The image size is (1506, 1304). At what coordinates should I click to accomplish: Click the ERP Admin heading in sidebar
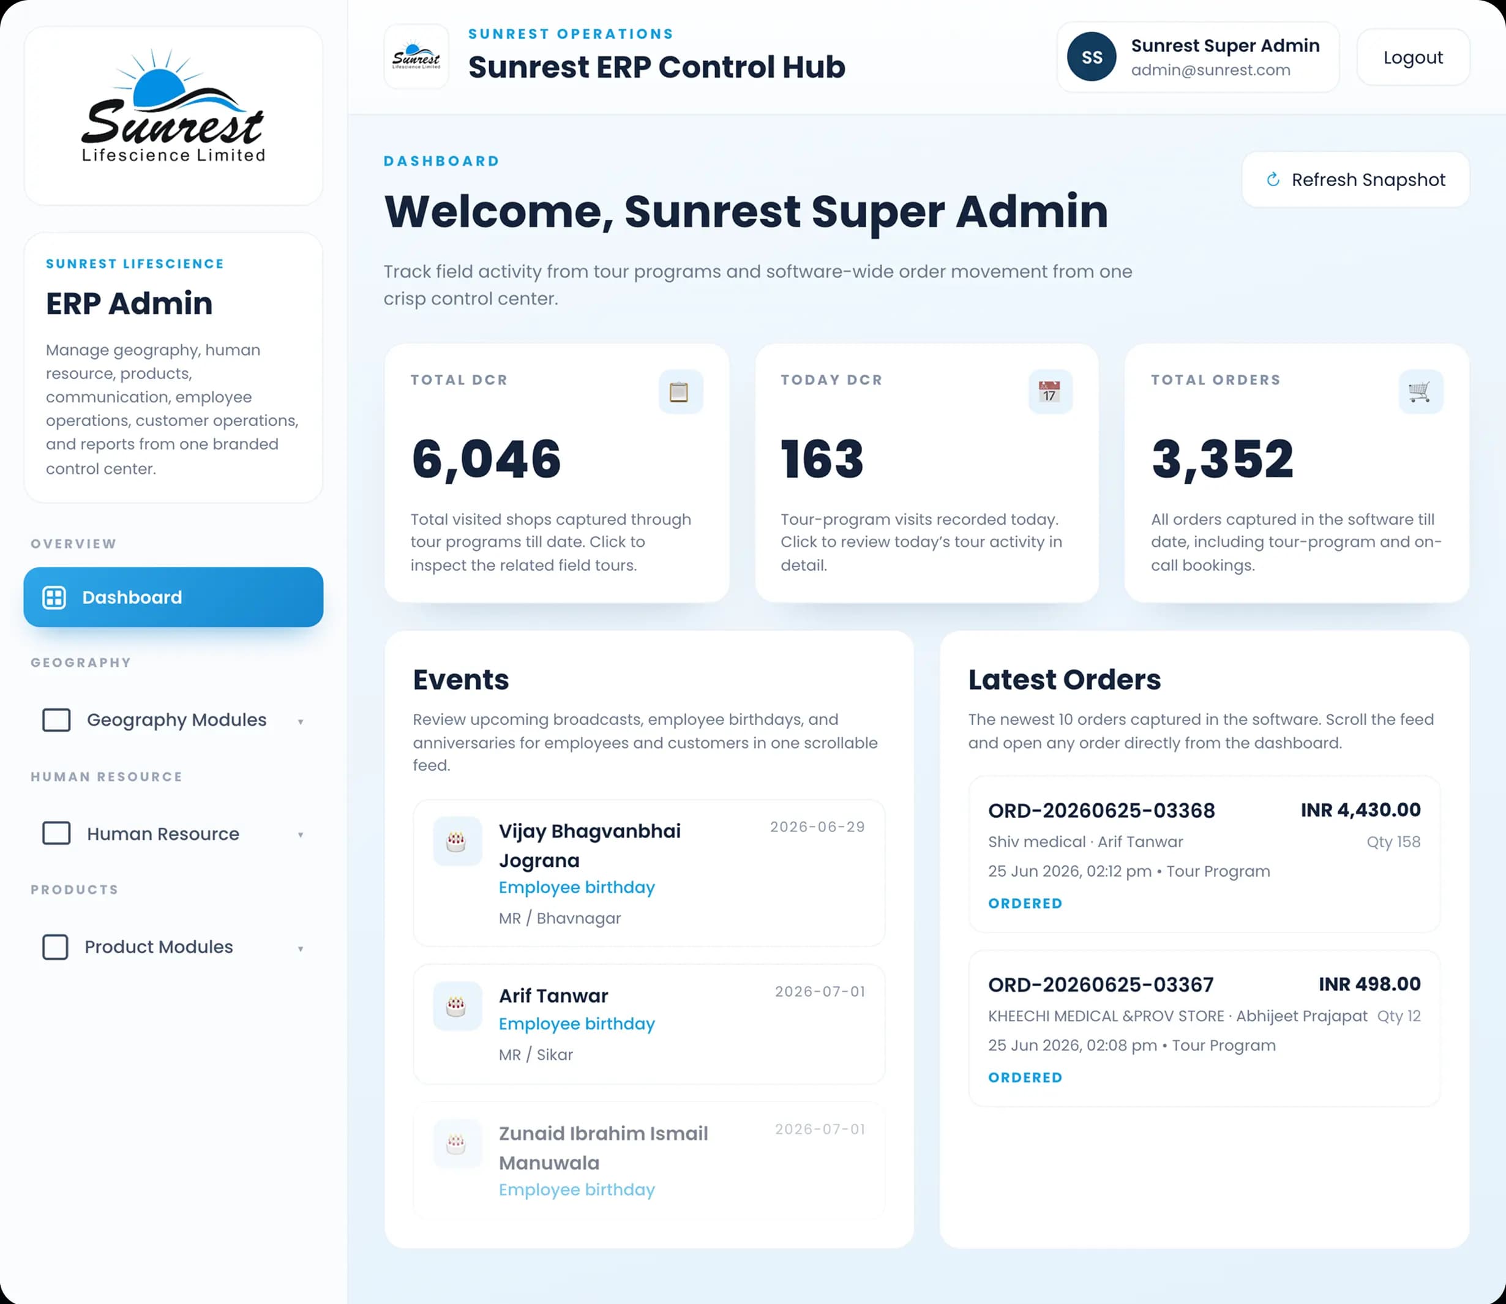click(130, 304)
